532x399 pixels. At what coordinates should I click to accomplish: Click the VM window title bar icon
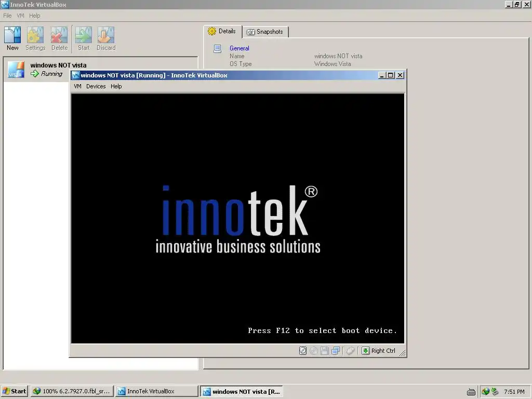pos(76,75)
